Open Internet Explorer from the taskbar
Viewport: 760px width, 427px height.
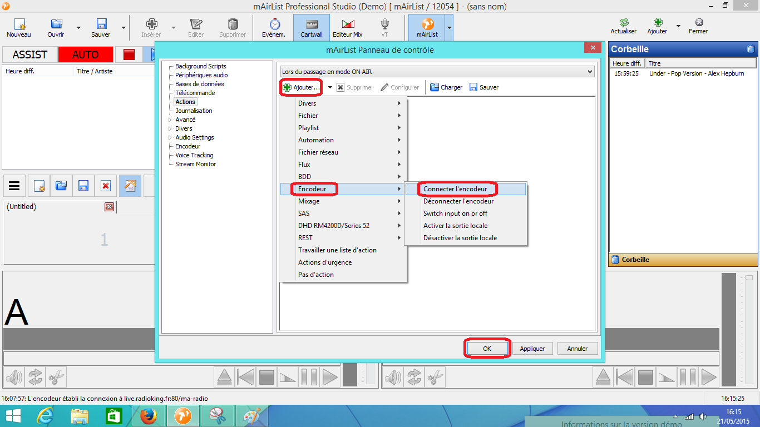pyautogui.click(x=45, y=416)
